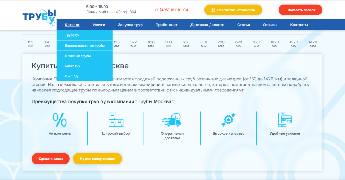Select the 530 мм diameter
Image resolution: width=345 pixels, height=180 pixels.
tap(186, 44)
